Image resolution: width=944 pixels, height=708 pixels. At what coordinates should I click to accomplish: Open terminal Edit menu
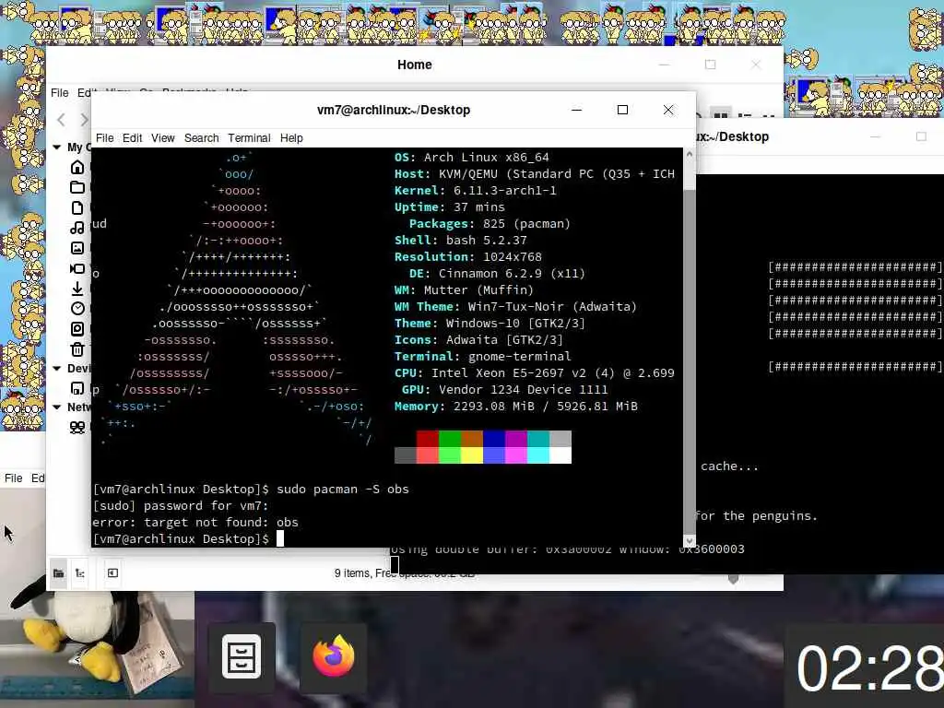[133, 138]
